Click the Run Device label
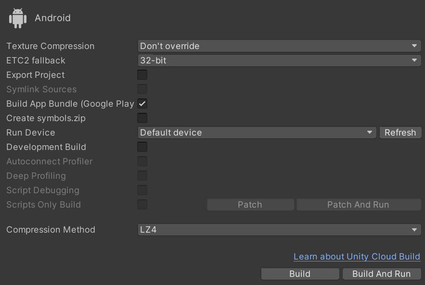The width and height of the screenshot is (425, 285). tap(31, 133)
